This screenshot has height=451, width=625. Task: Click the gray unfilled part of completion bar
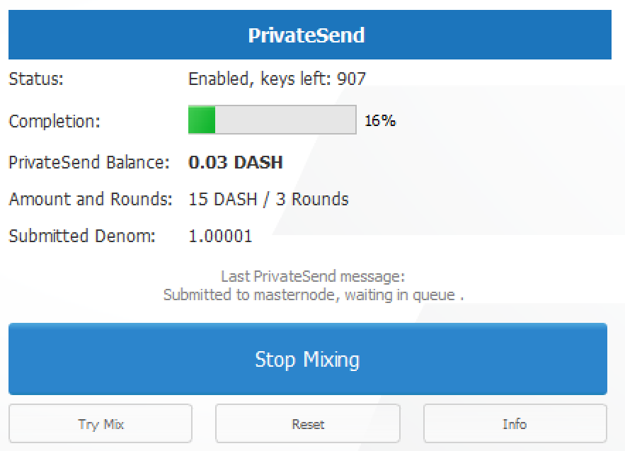click(285, 120)
